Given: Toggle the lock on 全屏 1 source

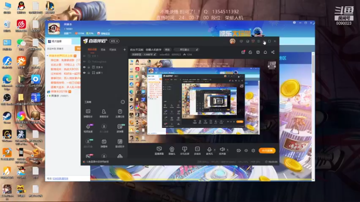Looking at the screenshot, I should point(89,73).
